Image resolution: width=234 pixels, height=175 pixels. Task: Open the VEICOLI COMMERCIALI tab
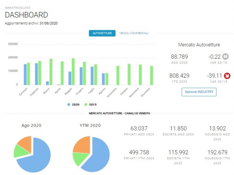[x=134, y=33]
